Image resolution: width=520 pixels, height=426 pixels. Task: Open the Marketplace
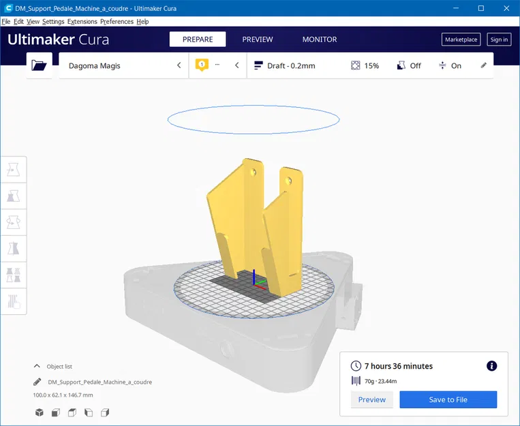461,40
